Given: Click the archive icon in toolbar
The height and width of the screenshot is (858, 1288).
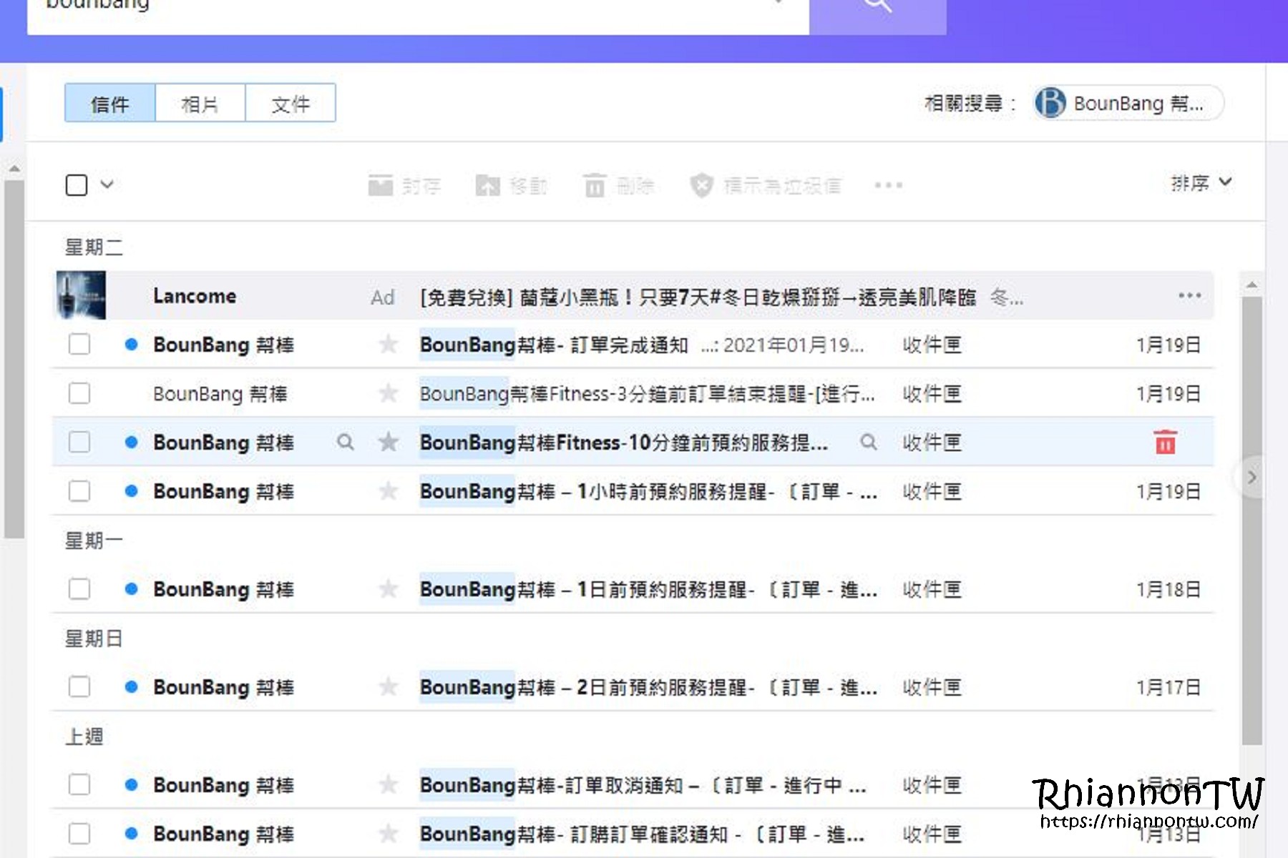Looking at the screenshot, I should tap(381, 185).
